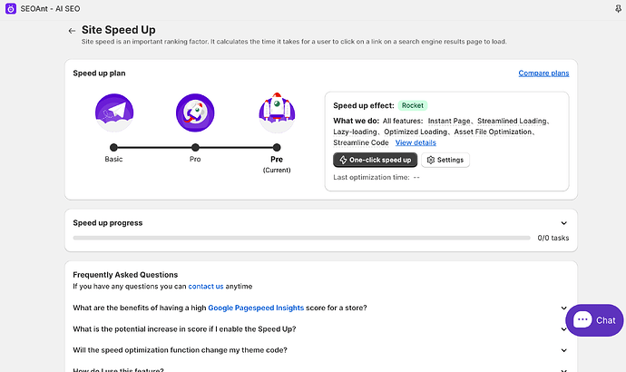Expand the Speed up progress section

[563, 223]
